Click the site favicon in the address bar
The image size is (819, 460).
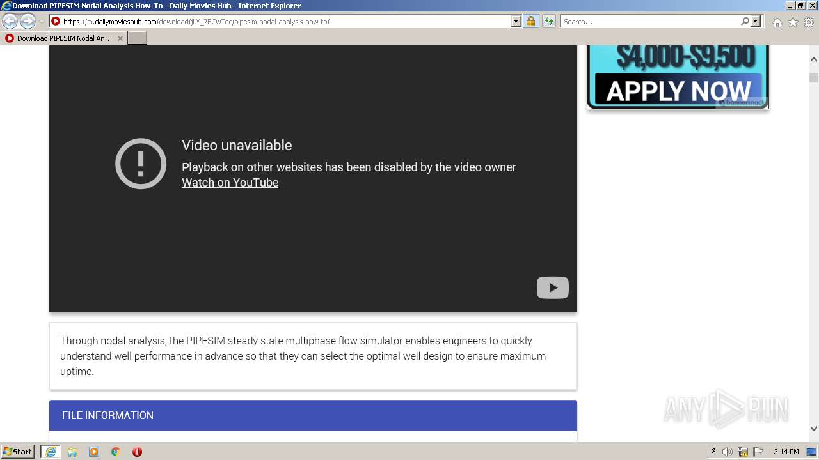(x=56, y=21)
